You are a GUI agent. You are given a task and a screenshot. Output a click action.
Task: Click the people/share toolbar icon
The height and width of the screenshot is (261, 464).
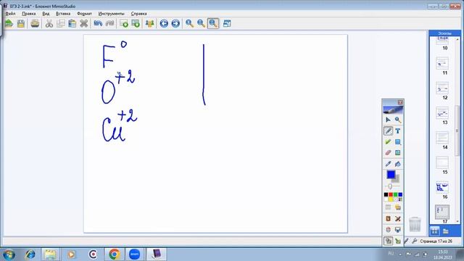coord(150,23)
